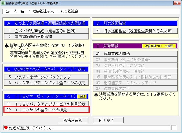Click the application icon in title bar
This screenshot has height=133, width=182.
click(x=3, y=3)
